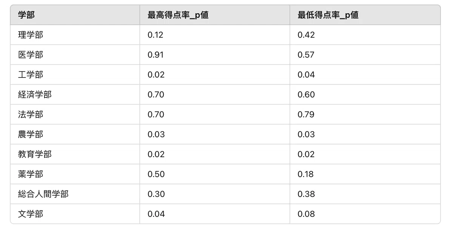Click the 0.79 value for 法学部

(306, 115)
